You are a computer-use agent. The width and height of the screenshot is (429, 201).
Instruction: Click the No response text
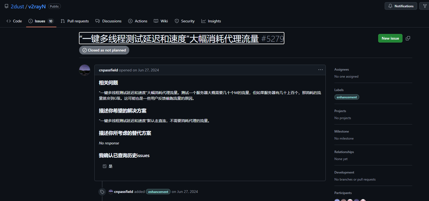(109, 143)
